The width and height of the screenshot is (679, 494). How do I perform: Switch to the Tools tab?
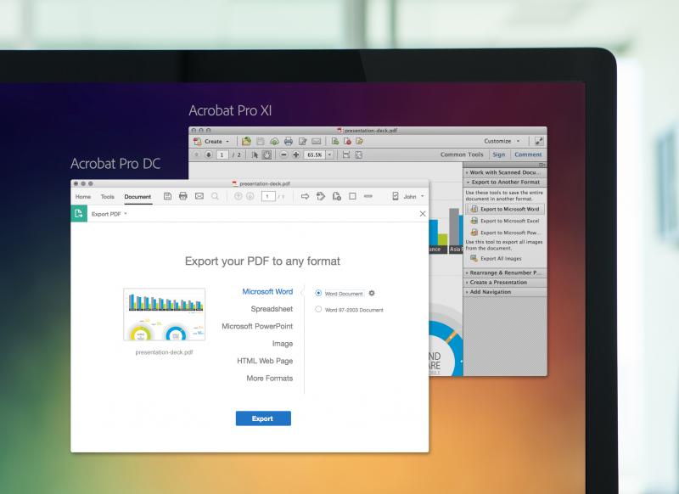(x=108, y=196)
